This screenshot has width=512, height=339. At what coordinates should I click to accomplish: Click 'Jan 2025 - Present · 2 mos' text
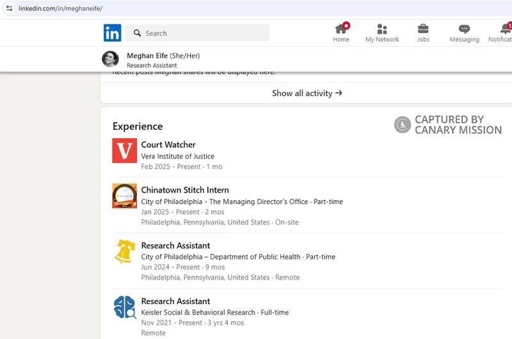(x=182, y=212)
